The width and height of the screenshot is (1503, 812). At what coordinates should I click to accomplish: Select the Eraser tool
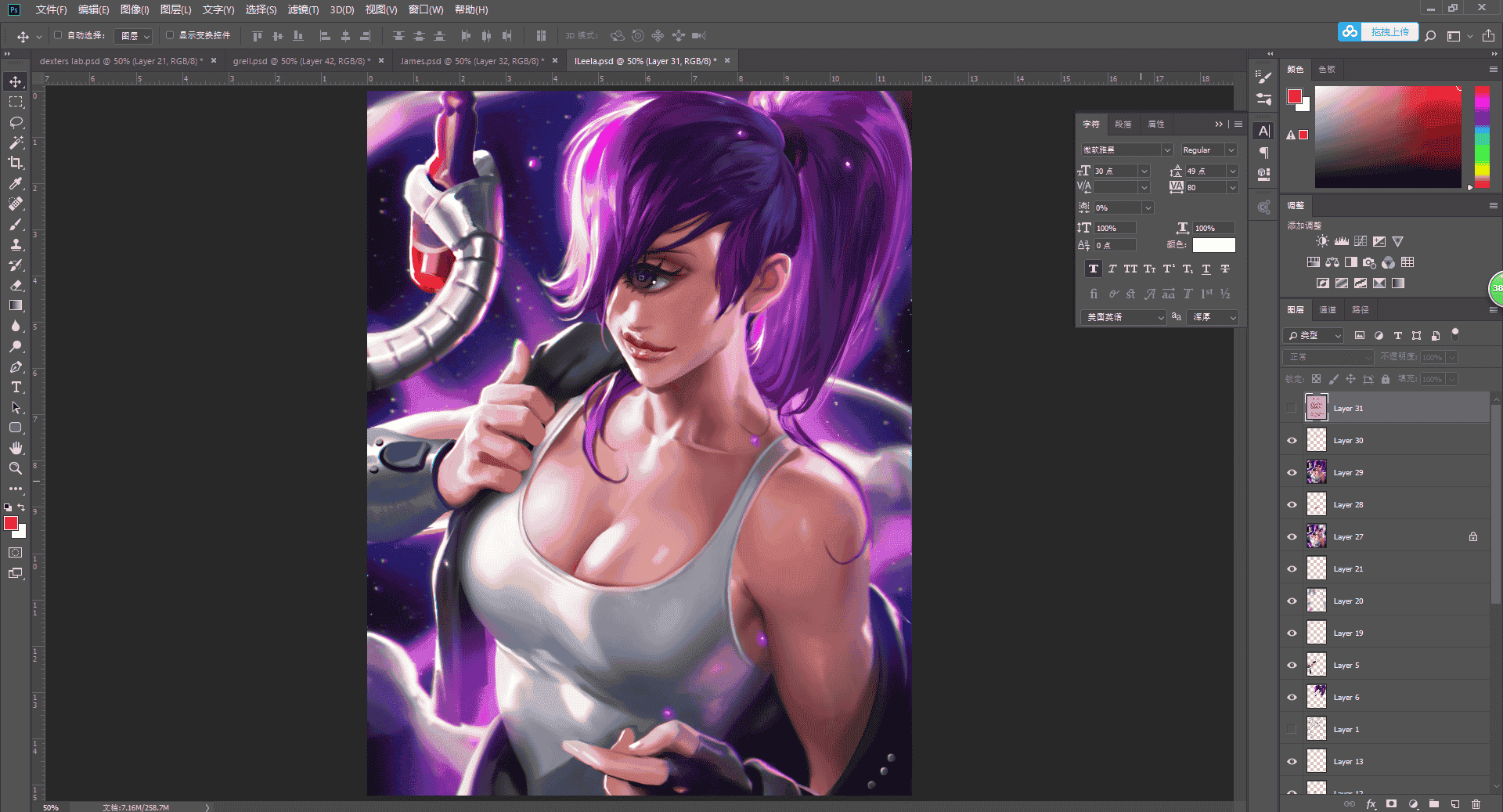(16, 285)
